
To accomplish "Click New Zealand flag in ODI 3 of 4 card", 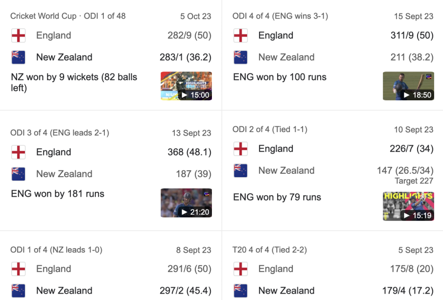I will click(x=18, y=174).
